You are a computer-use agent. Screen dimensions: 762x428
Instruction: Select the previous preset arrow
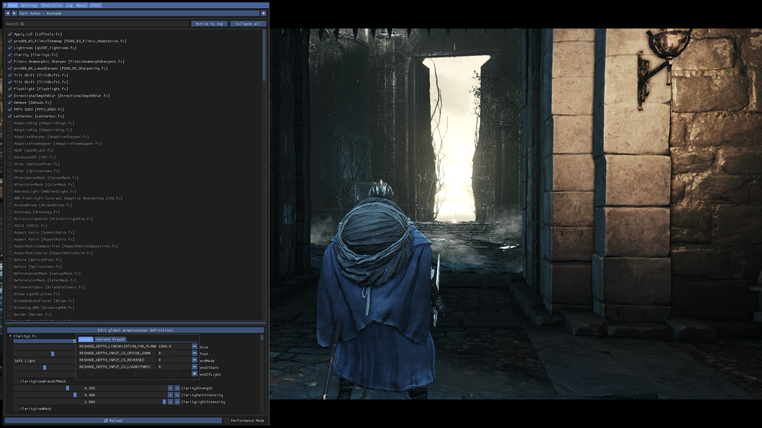[x=8, y=13]
